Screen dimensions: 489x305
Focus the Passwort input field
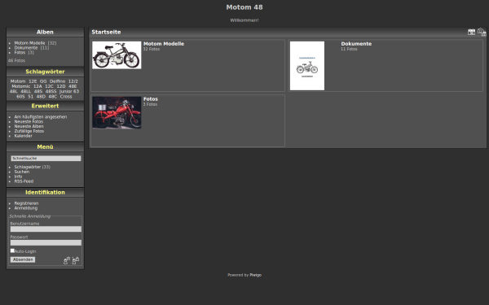(46, 242)
